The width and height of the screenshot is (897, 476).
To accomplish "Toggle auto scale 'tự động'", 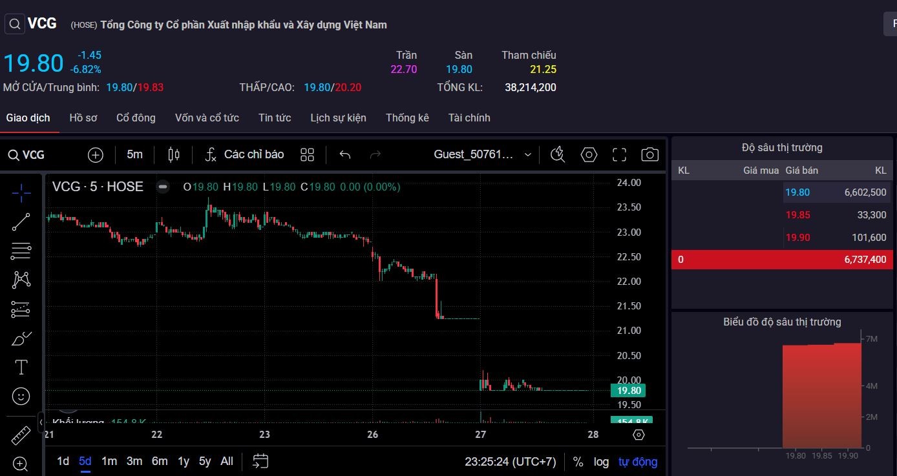I will click(x=637, y=462).
